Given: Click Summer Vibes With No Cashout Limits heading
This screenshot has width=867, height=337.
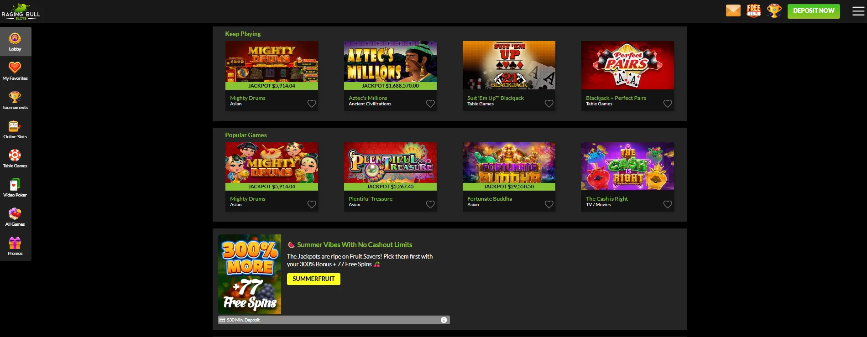Looking at the screenshot, I should coord(355,245).
